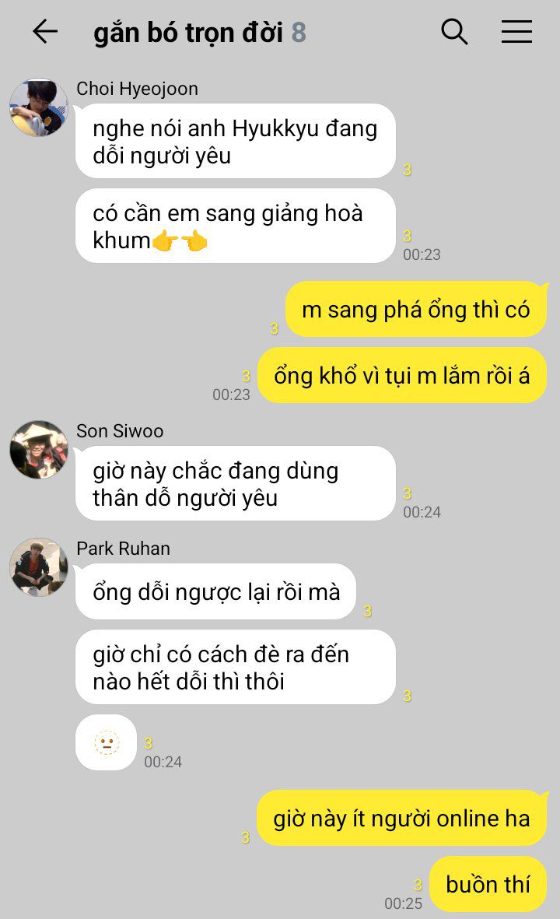
Task: Tap the Choi Hyeojoon sender name
Action: pyautogui.click(x=137, y=89)
